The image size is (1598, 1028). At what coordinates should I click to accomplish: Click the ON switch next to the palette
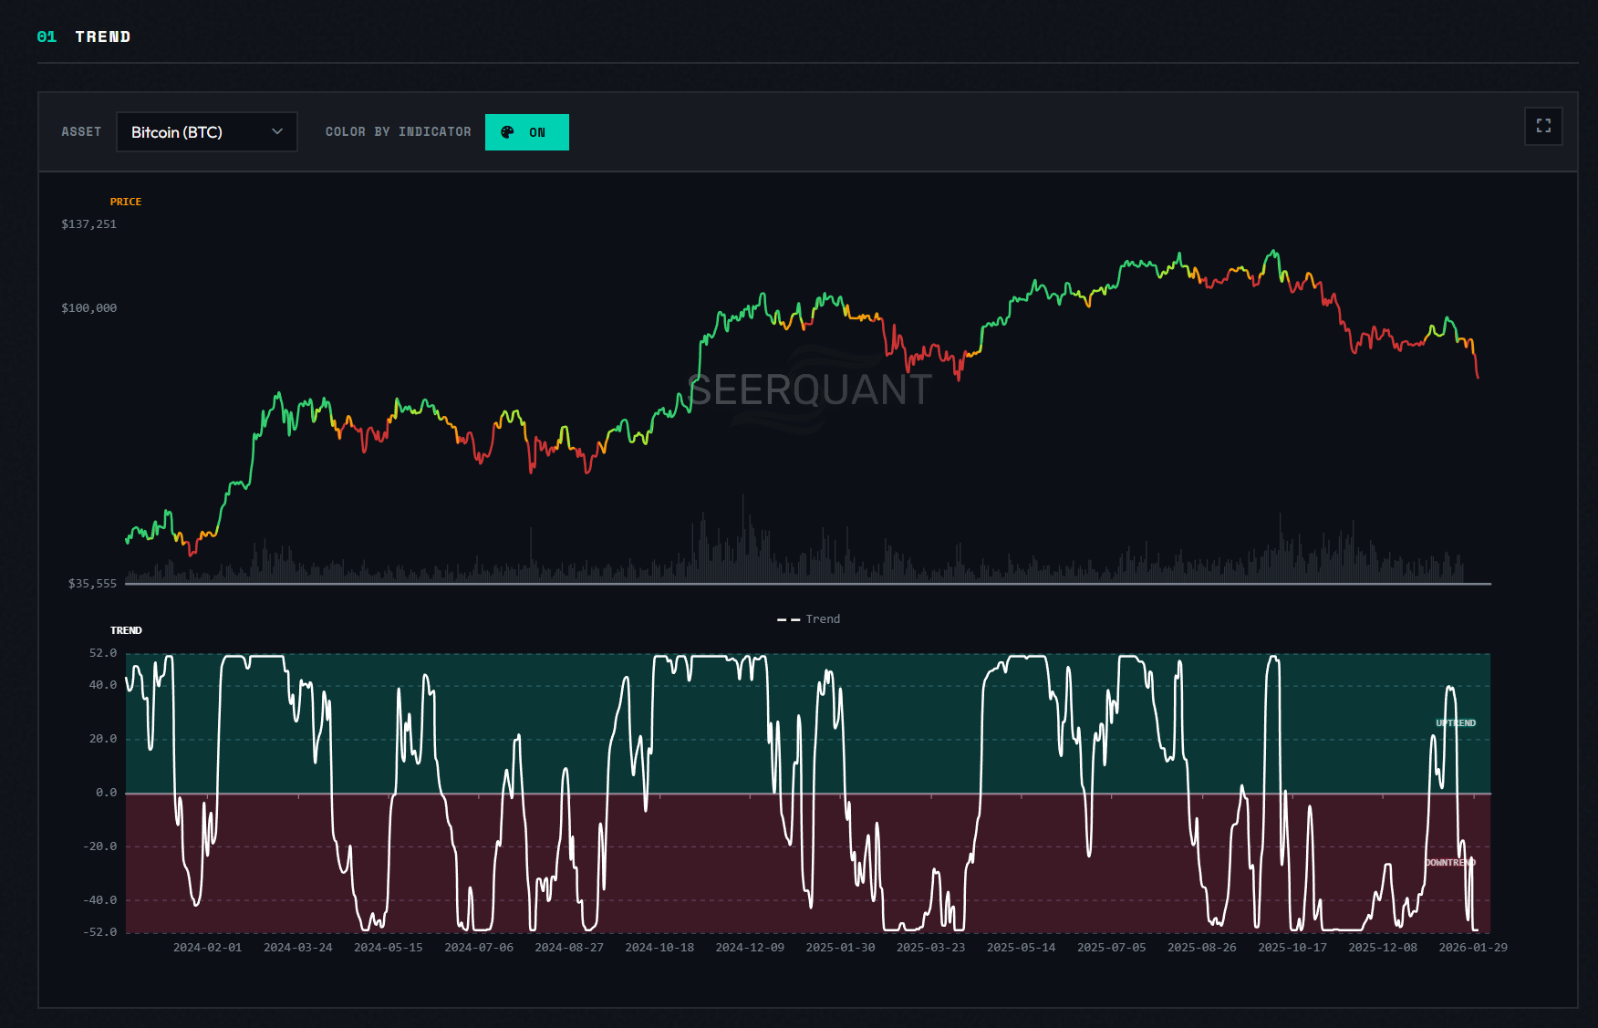(537, 131)
